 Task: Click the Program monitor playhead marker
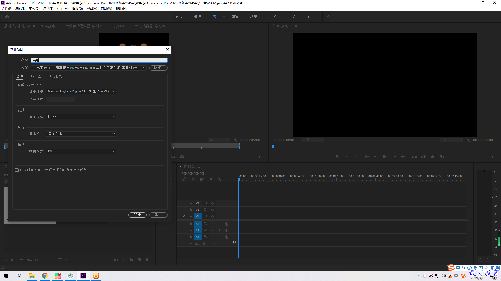pos(273,147)
